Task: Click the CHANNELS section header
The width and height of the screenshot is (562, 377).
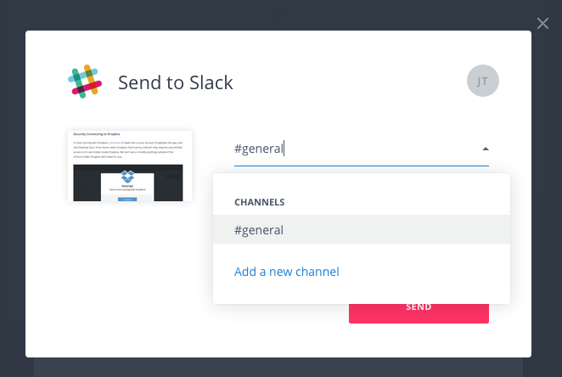Action: pyautogui.click(x=259, y=203)
